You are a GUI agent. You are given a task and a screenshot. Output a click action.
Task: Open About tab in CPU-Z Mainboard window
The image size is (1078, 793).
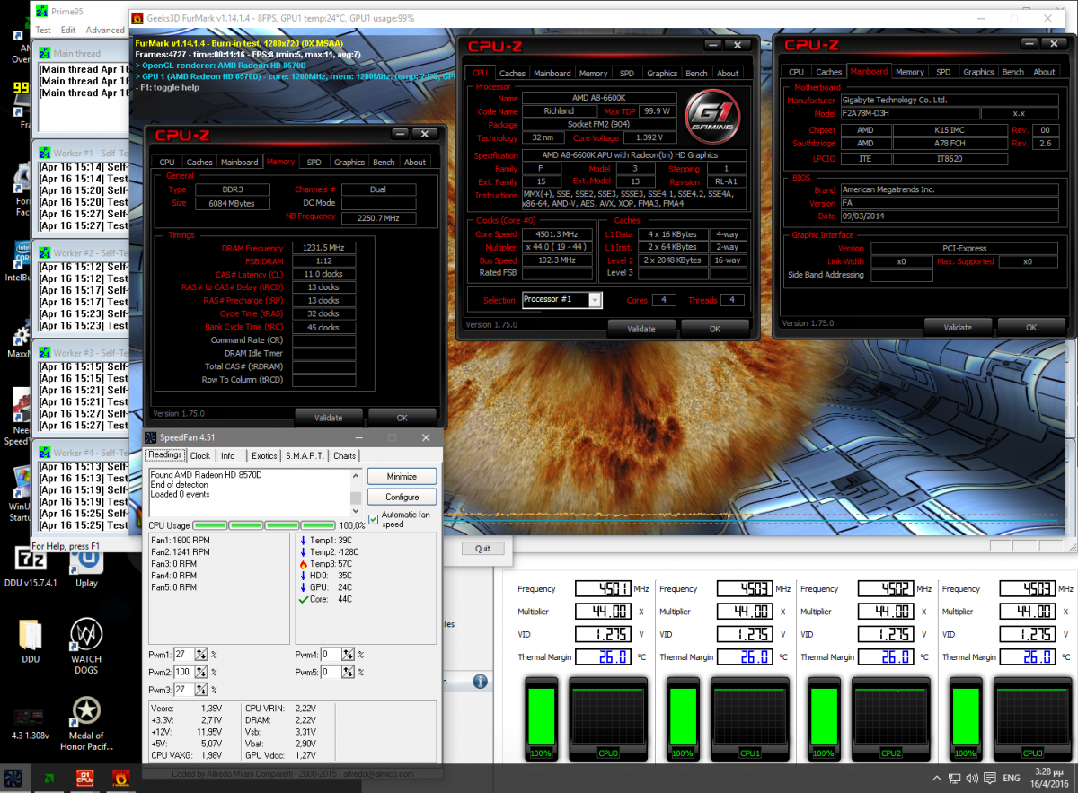pyautogui.click(x=1044, y=72)
